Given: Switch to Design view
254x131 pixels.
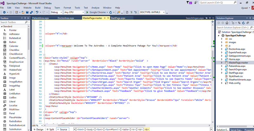Looking at the screenshot, I should (x=38, y=129).
